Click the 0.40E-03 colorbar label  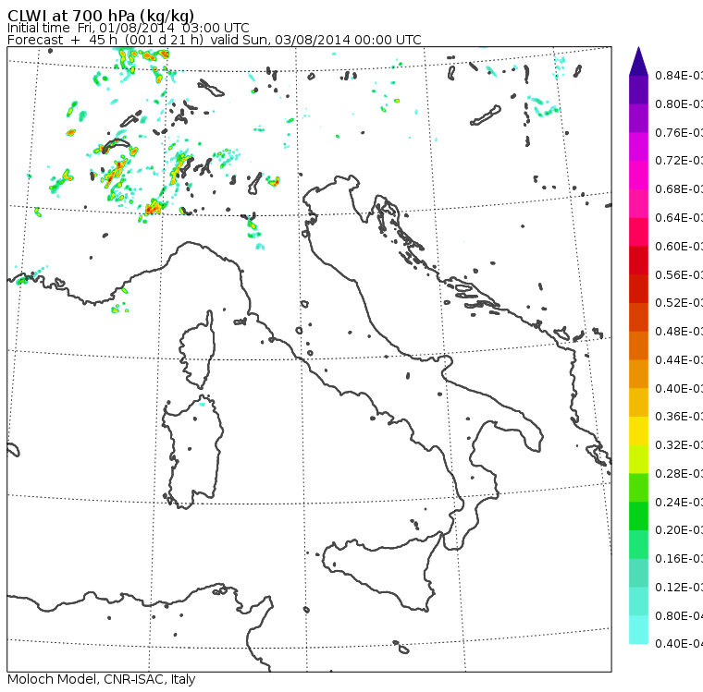[x=679, y=388]
